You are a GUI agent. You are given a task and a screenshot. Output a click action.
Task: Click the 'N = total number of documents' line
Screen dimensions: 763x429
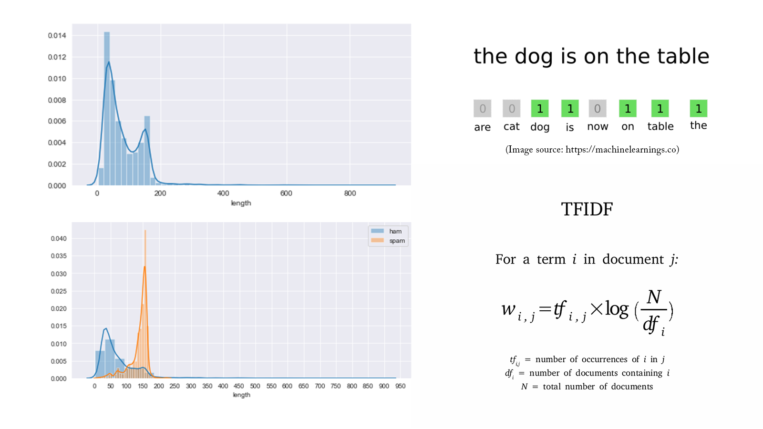pos(587,387)
